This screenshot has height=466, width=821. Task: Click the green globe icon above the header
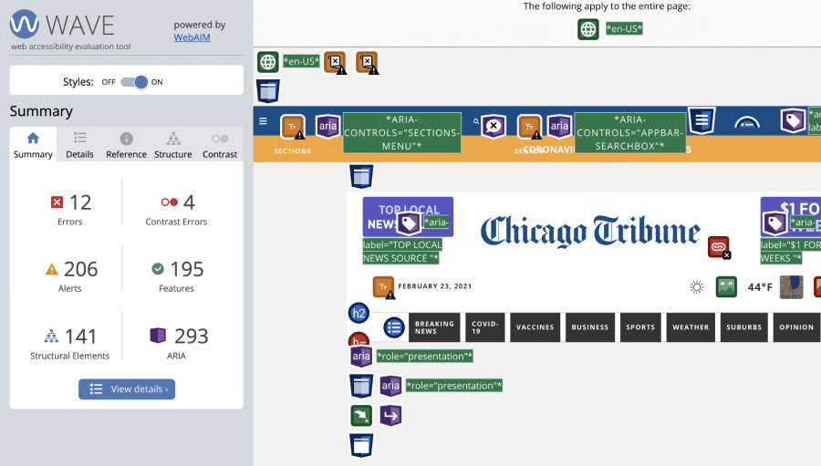click(x=267, y=62)
